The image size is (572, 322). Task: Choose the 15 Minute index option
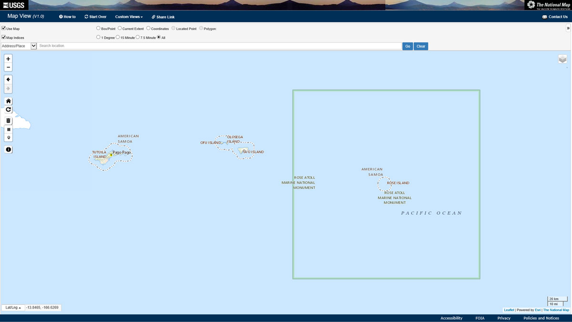[x=118, y=37]
